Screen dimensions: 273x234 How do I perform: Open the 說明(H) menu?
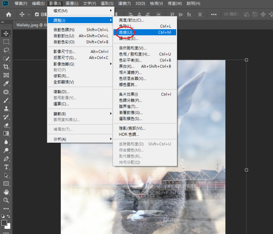click(193, 3)
